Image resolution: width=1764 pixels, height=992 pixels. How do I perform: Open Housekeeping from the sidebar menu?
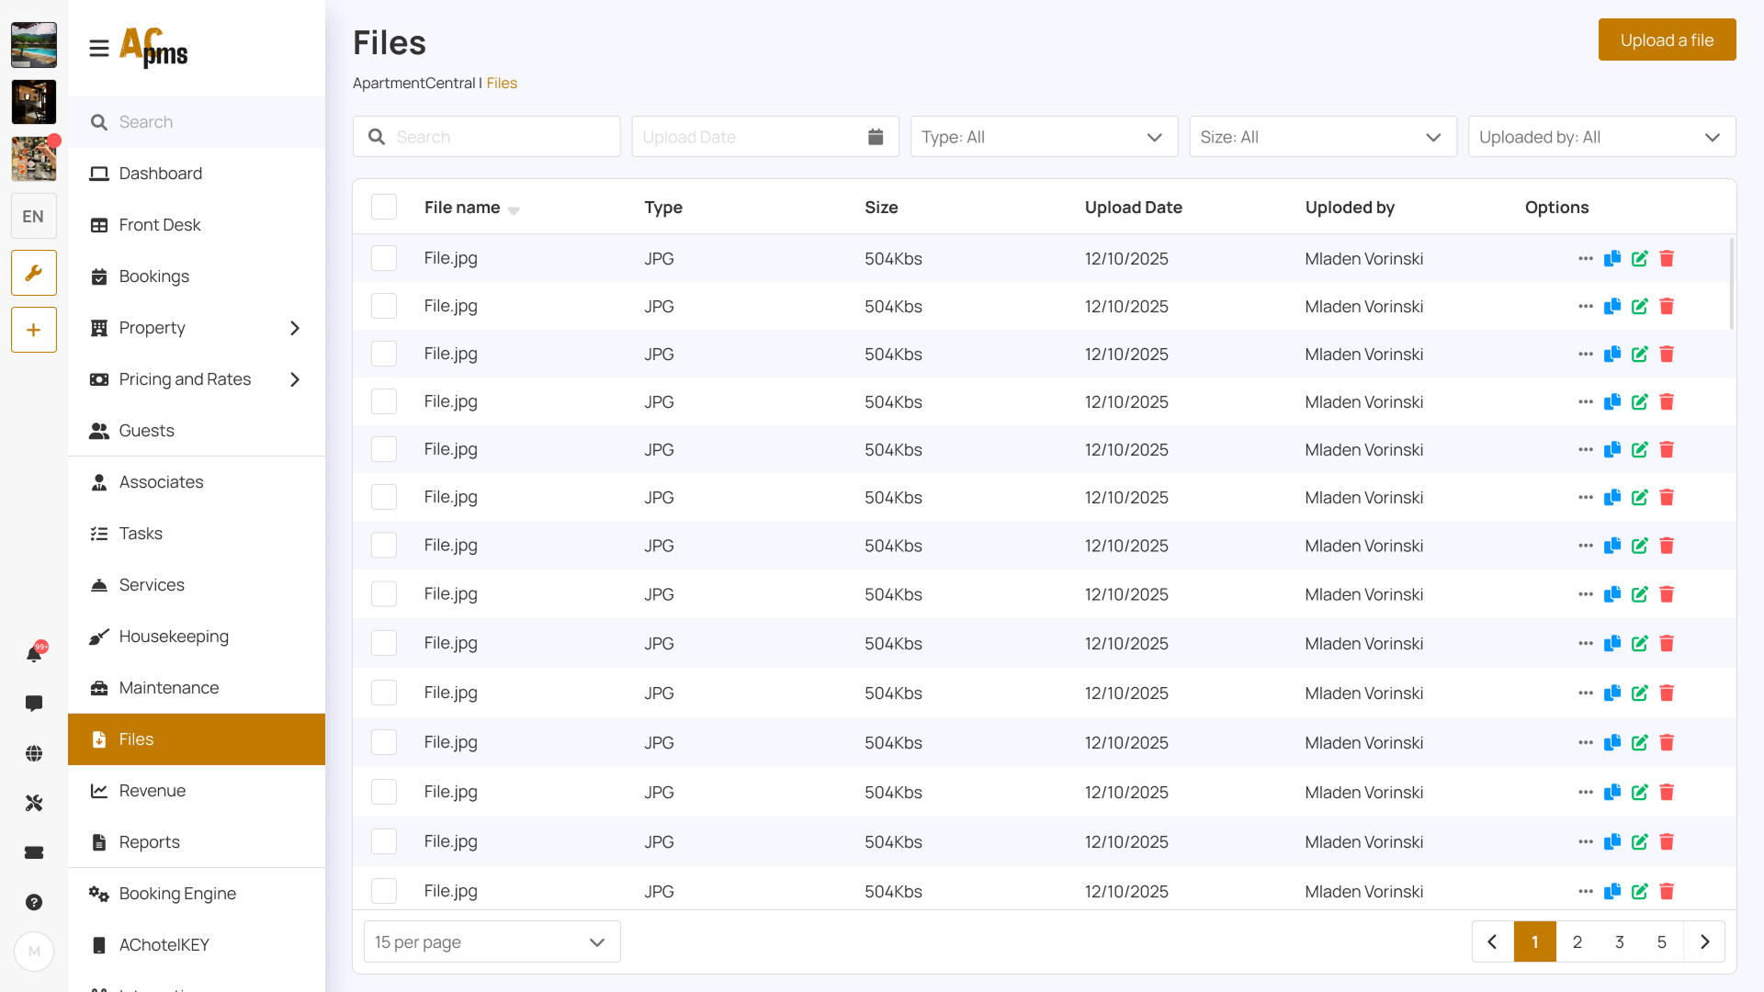coord(174,637)
